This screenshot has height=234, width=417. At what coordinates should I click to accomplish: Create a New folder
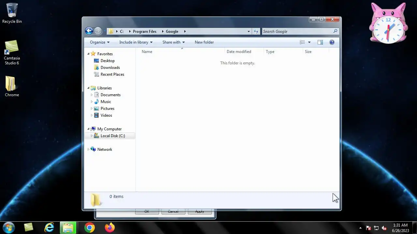point(204,42)
